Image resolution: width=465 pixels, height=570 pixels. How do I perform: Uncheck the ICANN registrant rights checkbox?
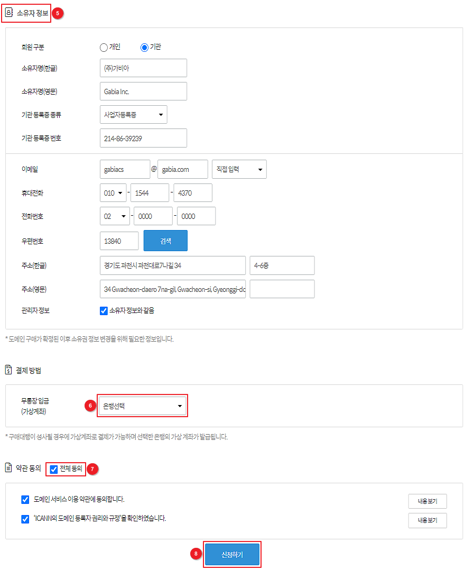(25, 519)
